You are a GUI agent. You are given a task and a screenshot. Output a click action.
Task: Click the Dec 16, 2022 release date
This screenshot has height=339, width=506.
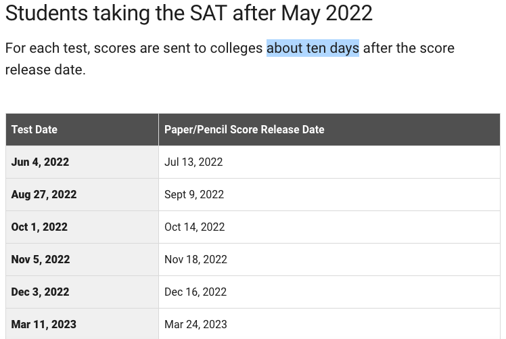(x=195, y=292)
